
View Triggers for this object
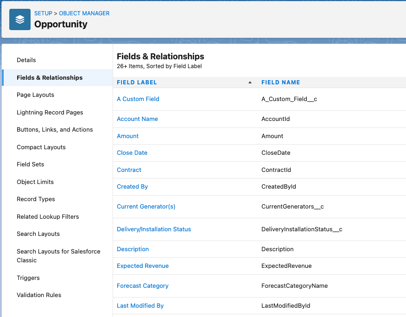[28, 278]
